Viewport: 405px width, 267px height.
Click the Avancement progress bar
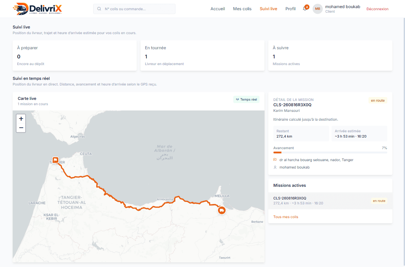click(330, 153)
